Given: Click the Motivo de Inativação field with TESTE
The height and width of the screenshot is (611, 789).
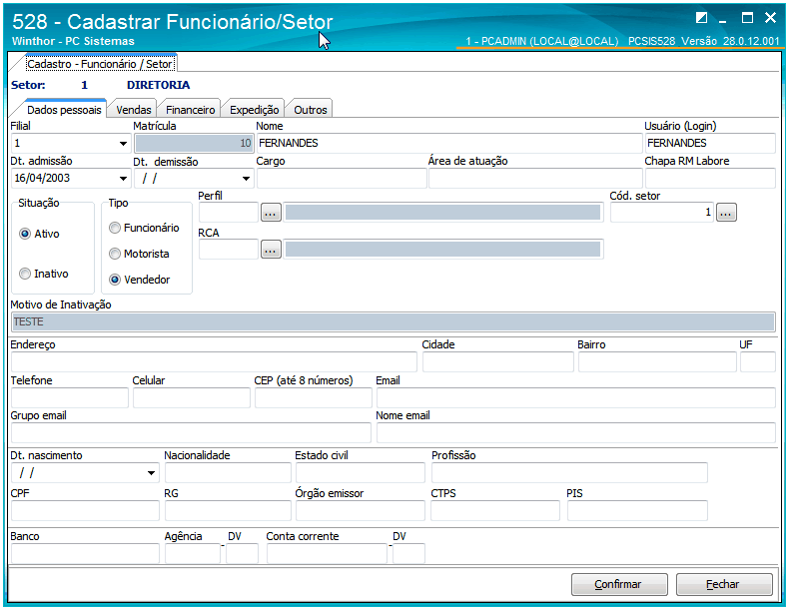Looking at the screenshot, I should pos(393,321).
